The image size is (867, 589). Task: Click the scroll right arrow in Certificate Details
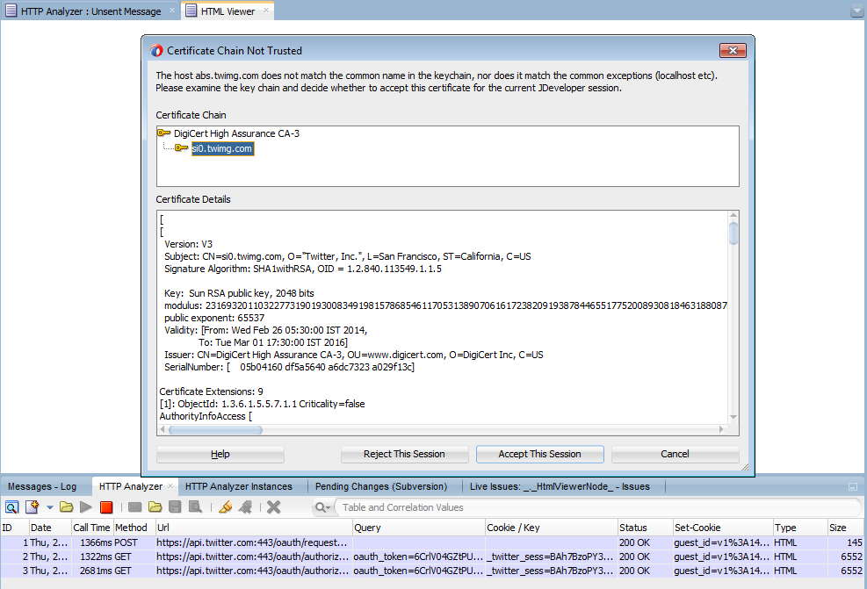tap(721, 429)
